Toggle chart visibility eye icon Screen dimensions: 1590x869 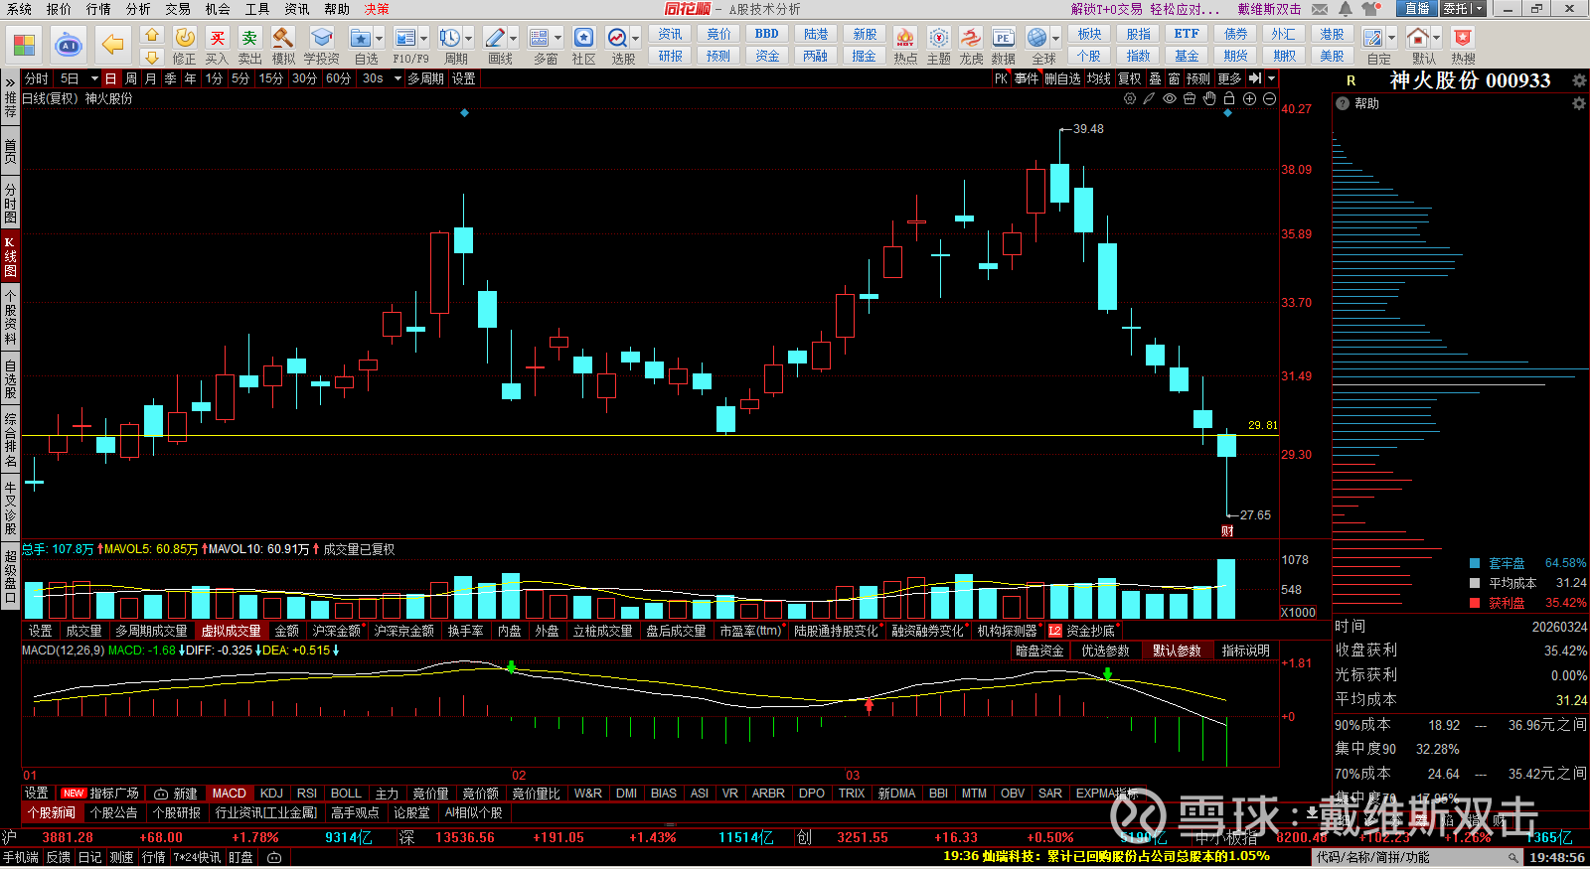1170,99
